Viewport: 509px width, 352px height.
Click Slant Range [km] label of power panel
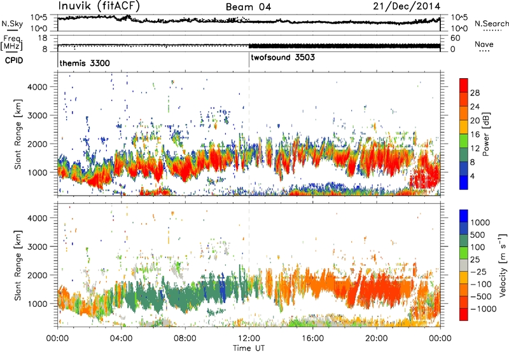tap(18, 134)
